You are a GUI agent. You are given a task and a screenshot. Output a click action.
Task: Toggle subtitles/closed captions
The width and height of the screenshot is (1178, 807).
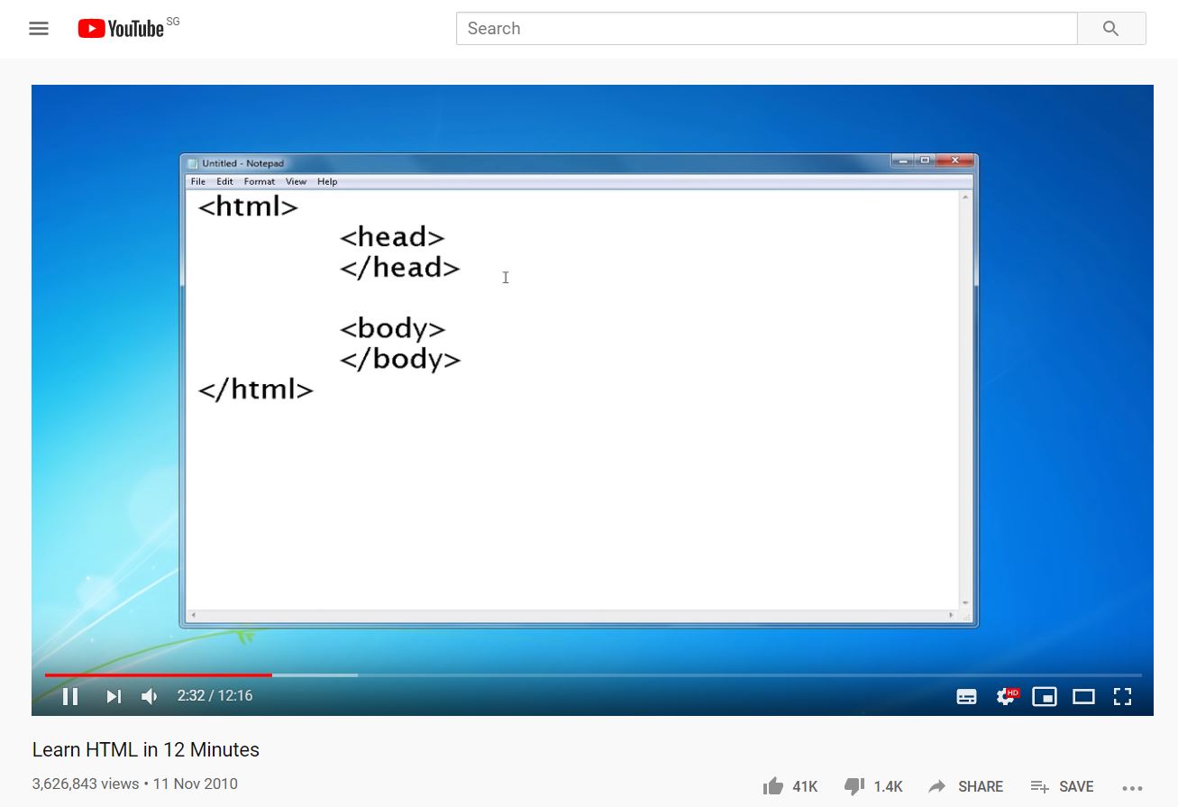click(966, 696)
